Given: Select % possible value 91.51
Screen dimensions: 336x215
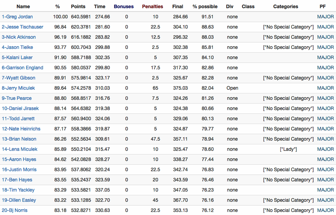Looking at the screenshot, I should pos(207,17).
